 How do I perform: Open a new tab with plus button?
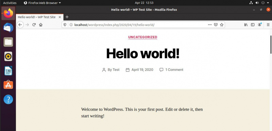click(x=67, y=17)
